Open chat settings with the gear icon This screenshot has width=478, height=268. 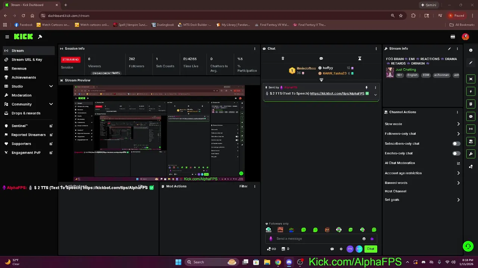click(x=341, y=249)
